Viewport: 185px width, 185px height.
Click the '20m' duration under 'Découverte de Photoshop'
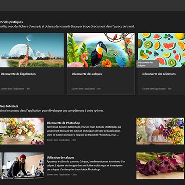point(74,140)
